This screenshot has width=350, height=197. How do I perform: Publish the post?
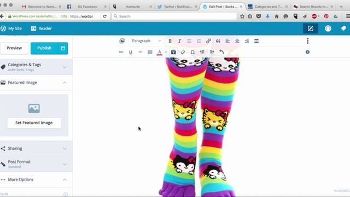(x=44, y=48)
